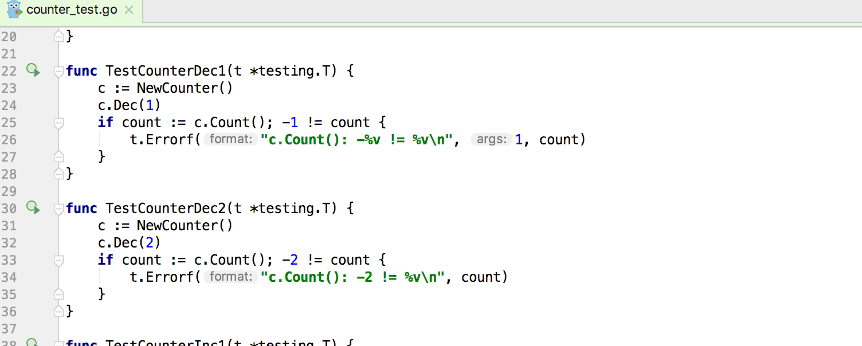The width and height of the screenshot is (862, 346).
Task: Click line number 37 in the gutter
Action: click(9, 329)
